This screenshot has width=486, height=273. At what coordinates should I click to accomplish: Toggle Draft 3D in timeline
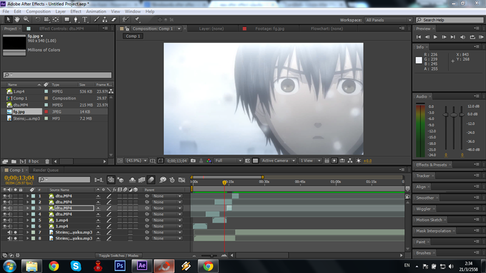[120, 180]
